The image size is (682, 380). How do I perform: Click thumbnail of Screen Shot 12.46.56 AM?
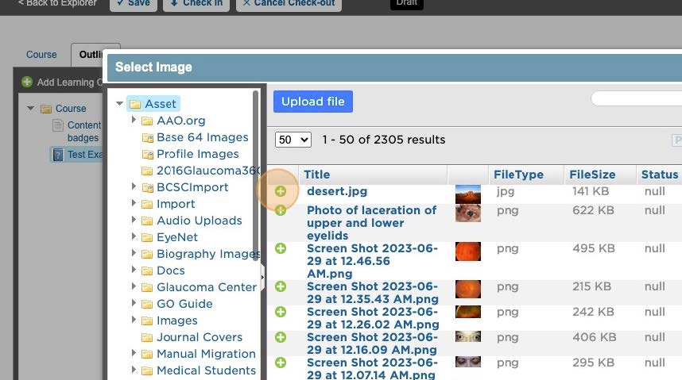click(x=468, y=251)
